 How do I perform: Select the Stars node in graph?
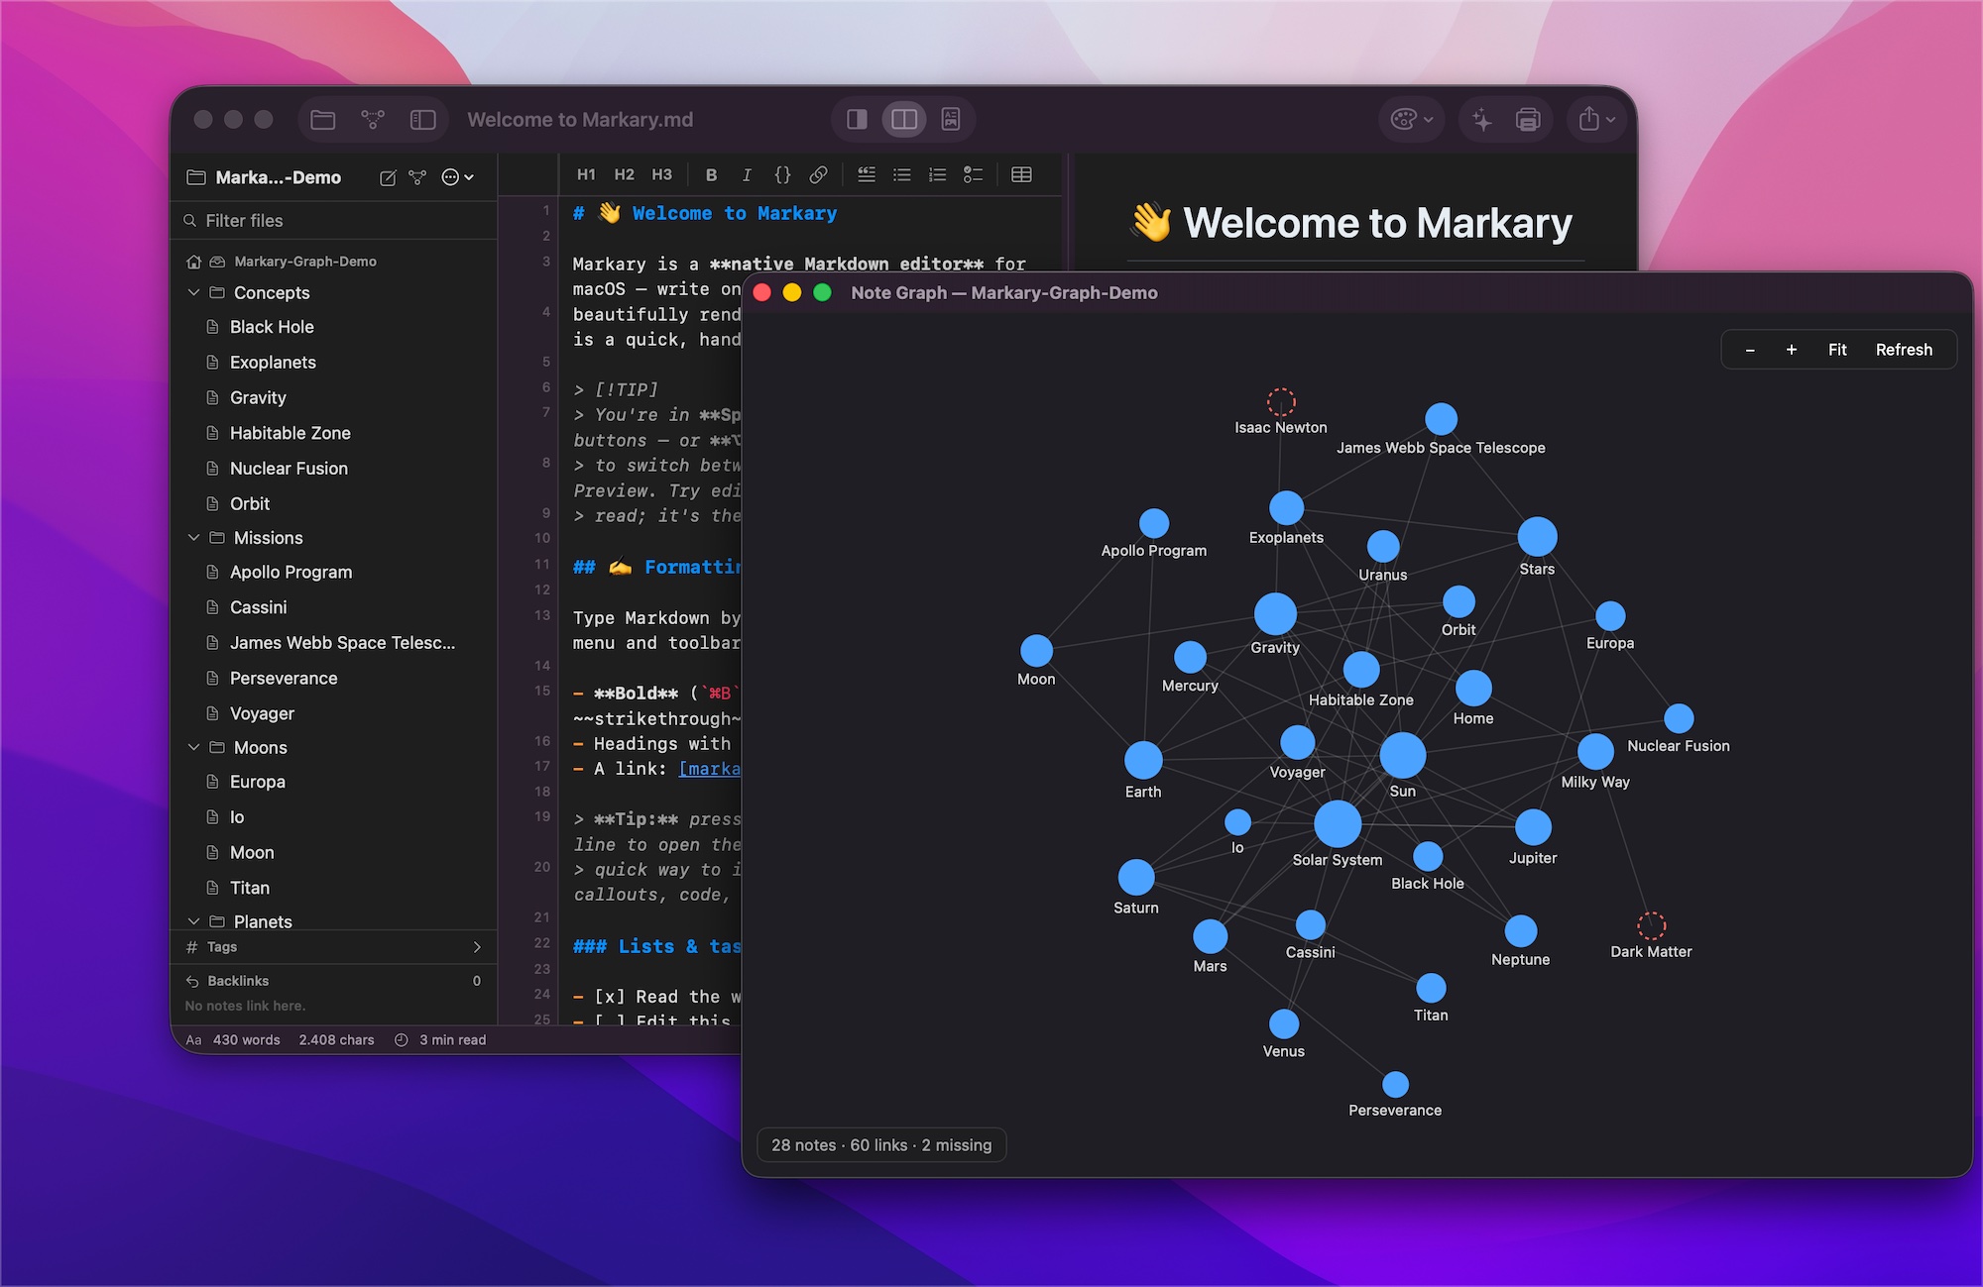click(1537, 537)
